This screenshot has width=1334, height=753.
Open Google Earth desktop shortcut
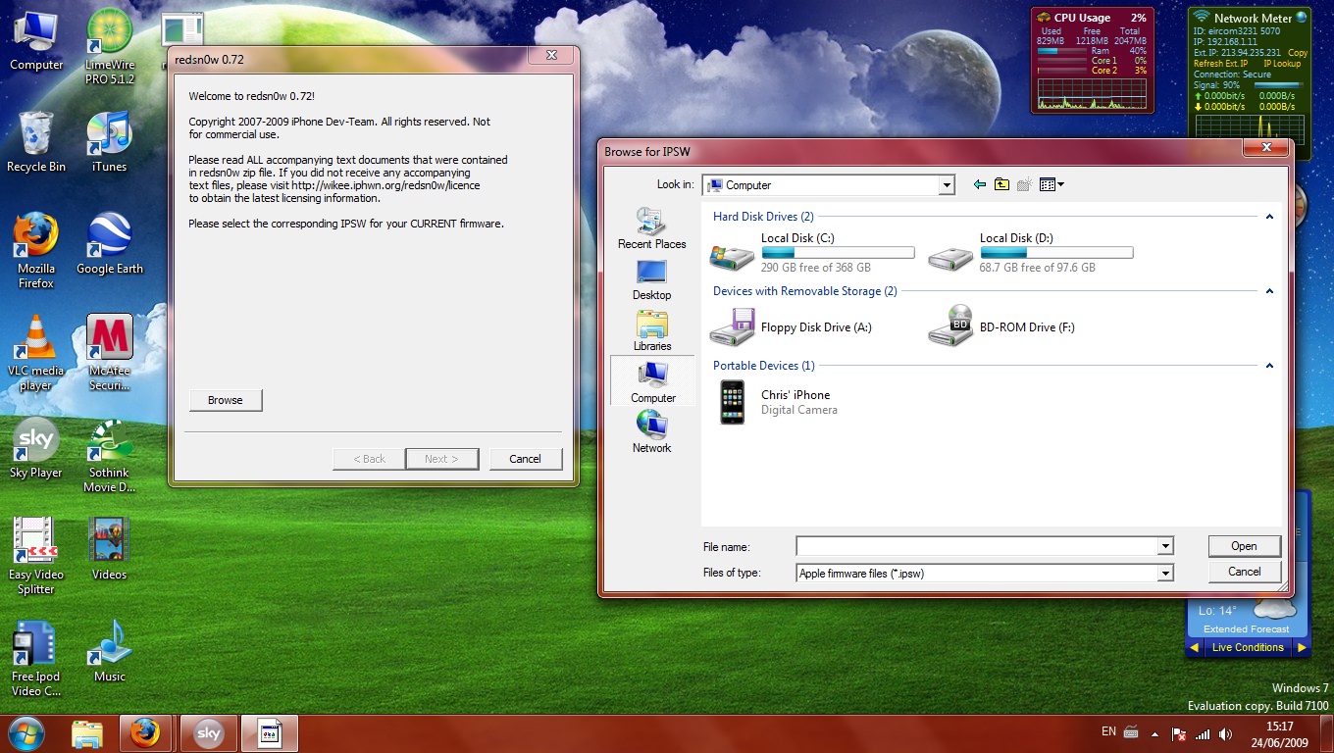110,244
